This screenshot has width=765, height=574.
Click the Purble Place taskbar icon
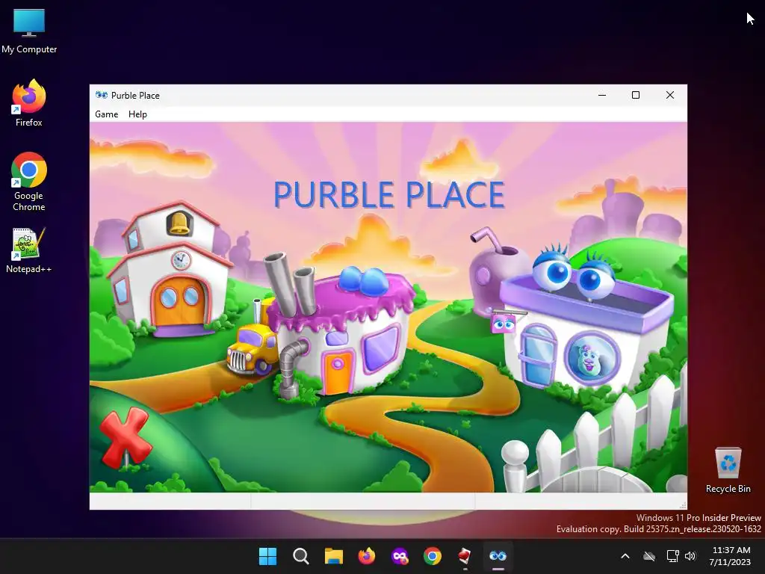point(498,556)
